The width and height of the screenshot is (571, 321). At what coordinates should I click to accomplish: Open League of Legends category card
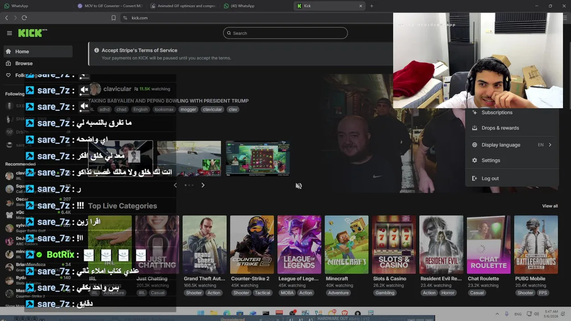299,245
